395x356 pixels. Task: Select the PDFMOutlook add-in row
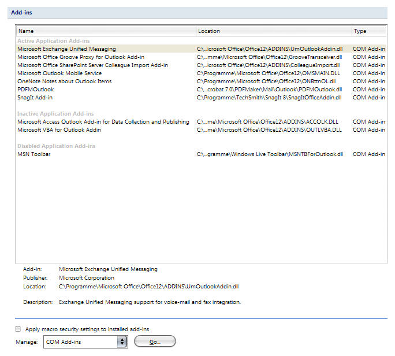[36, 90]
